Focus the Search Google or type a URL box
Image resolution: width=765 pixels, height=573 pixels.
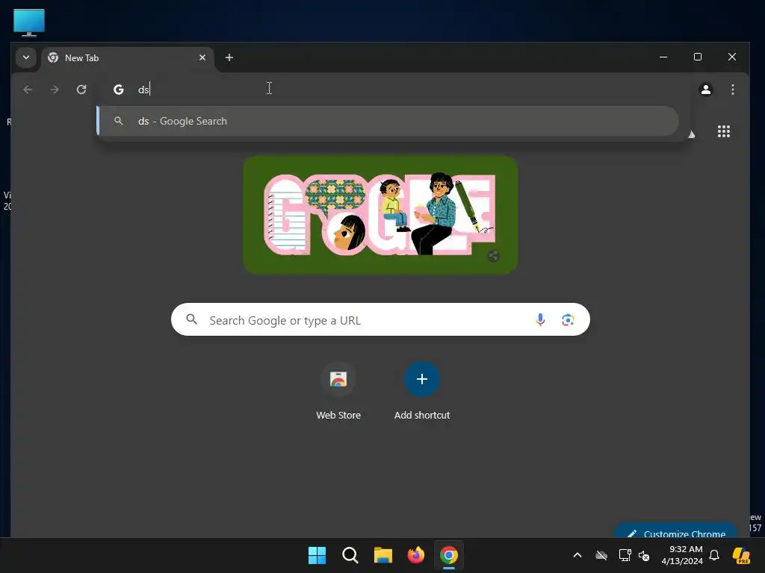click(x=380, y=319)
